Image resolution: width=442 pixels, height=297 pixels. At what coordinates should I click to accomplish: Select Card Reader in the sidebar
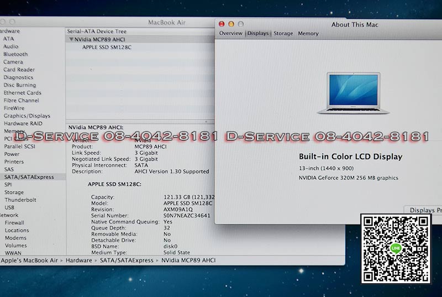coord(19,69)
